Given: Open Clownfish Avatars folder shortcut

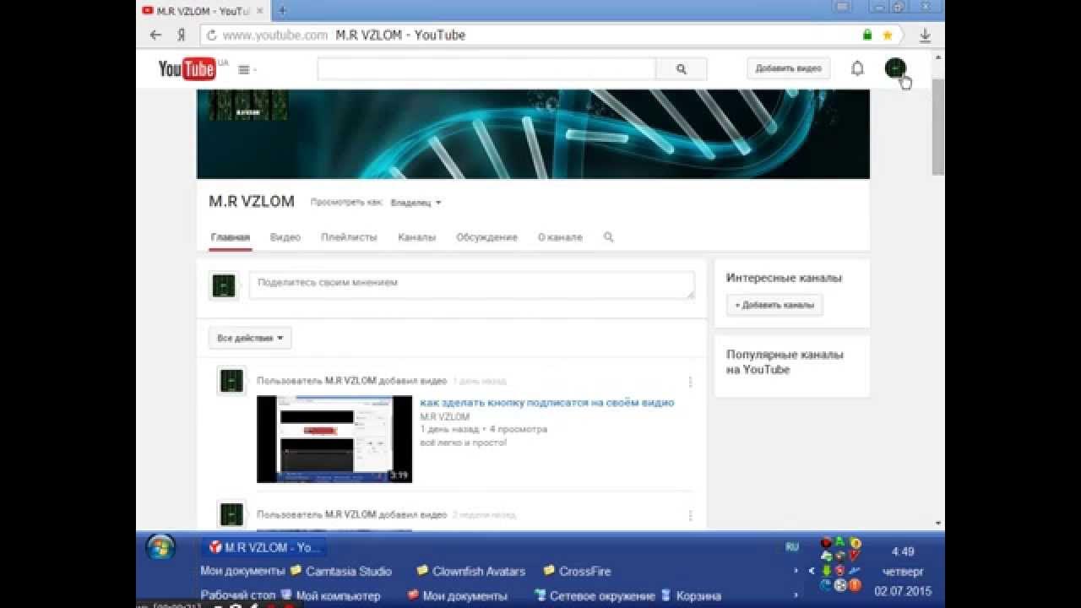Looking at the screenshot, I should point(471,571).
